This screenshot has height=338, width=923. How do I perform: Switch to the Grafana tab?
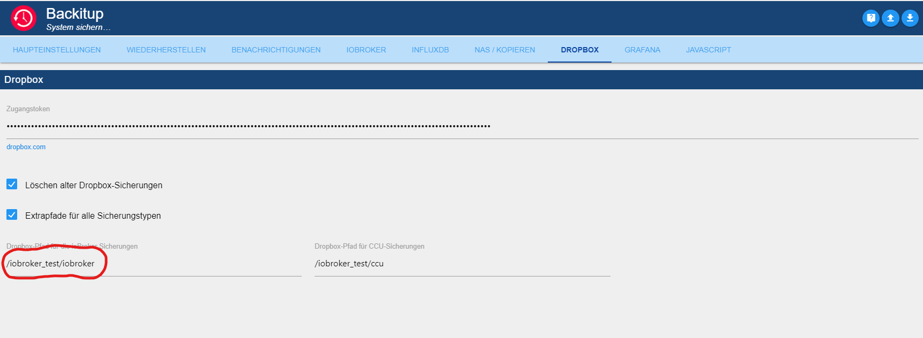click(x=643, y=50)
